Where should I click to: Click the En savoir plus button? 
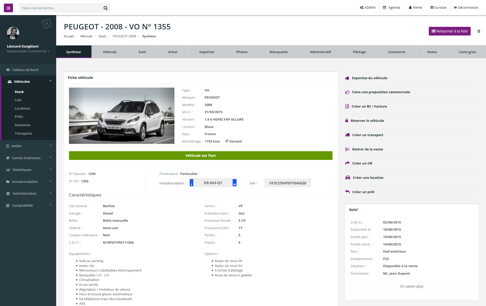[x=412, y=286]
